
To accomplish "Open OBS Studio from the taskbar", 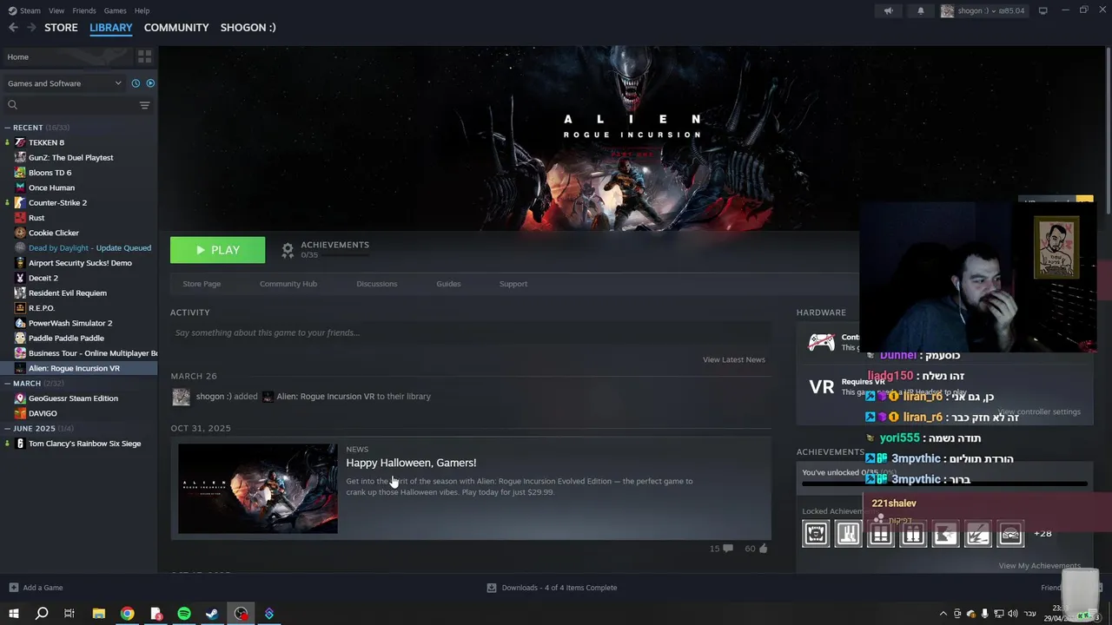I will click(241, 614).
